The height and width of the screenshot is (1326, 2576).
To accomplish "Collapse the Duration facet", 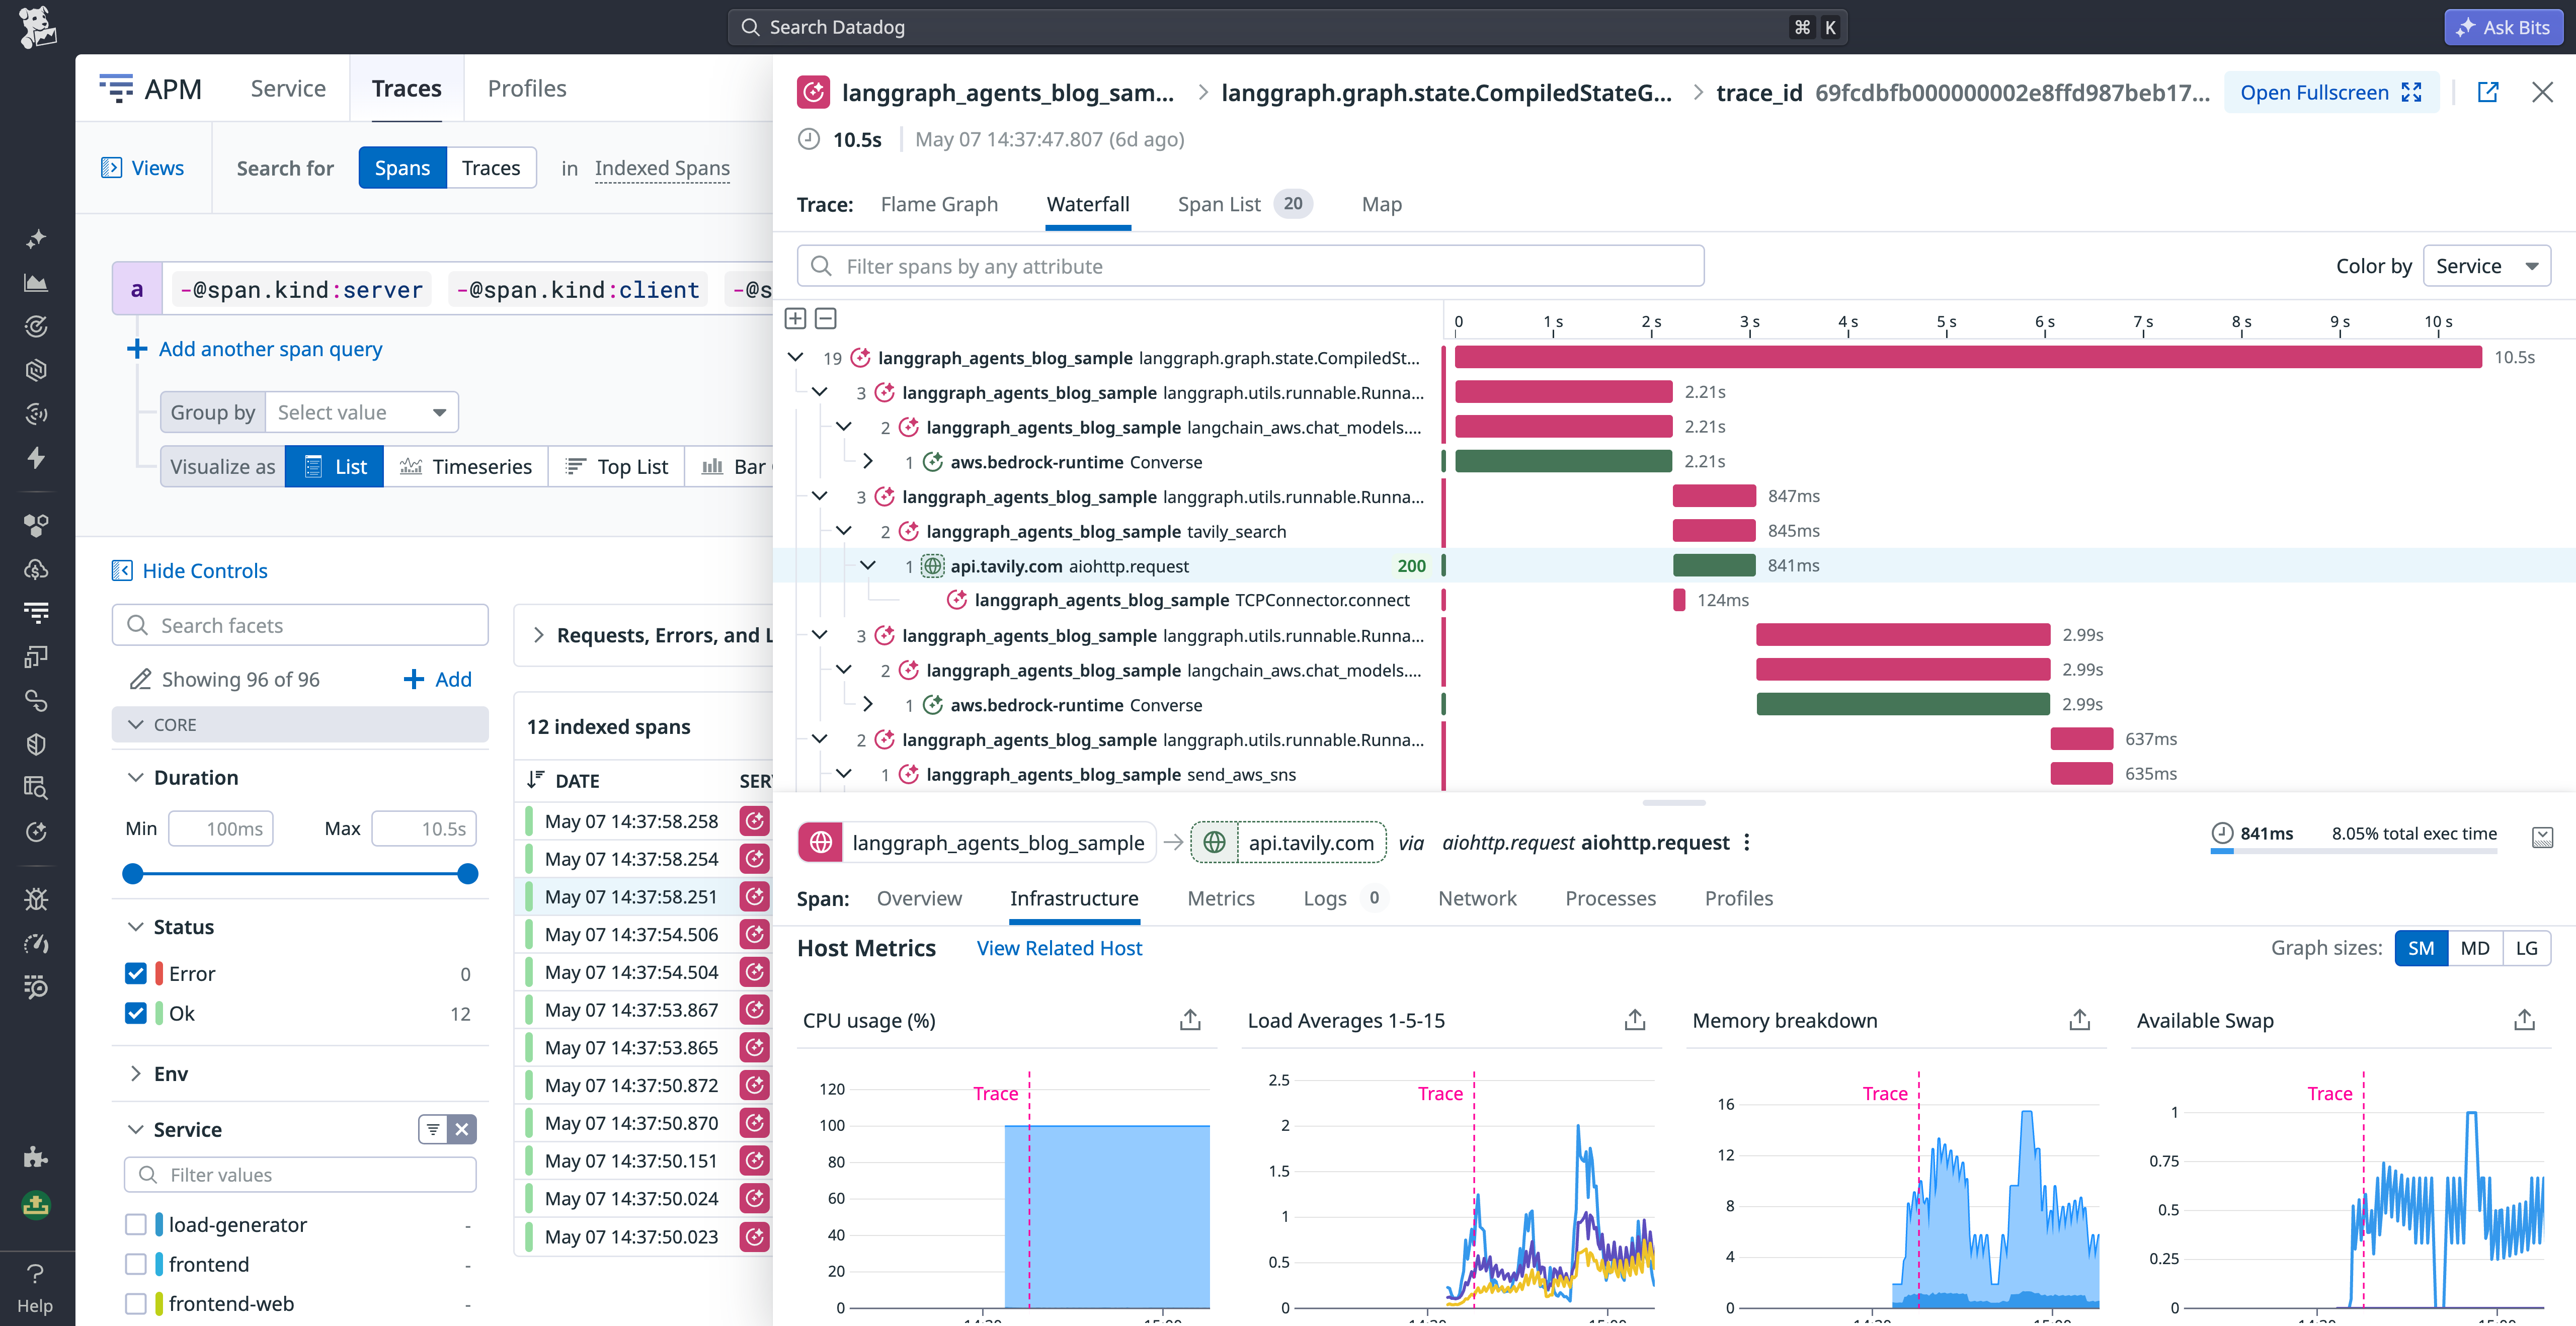I will pyautogui.click(x=135, y=777).
